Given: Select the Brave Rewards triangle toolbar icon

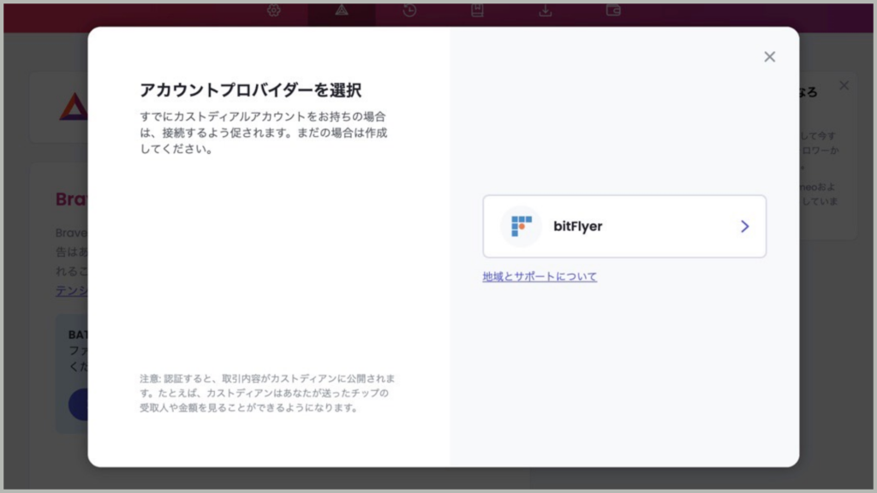Looking at the screenshot, I should pos(342,10).
